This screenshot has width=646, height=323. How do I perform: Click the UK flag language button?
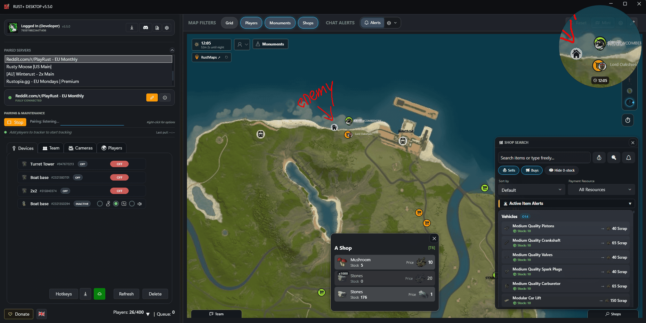(42, 314)
